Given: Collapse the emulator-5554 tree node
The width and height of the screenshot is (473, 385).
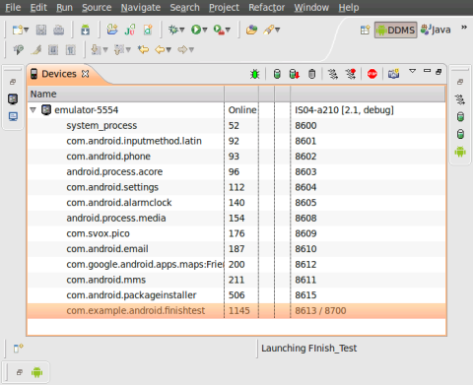Looking at the screenshot, I should click(33, 110).
